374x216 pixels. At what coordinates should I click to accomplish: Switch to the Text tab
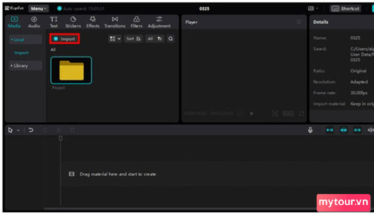[x=54, y=22]
